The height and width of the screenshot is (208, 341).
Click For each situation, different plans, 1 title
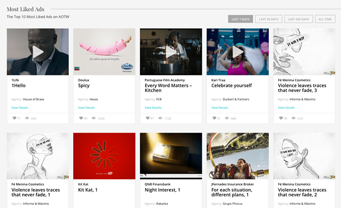(232, 192)
